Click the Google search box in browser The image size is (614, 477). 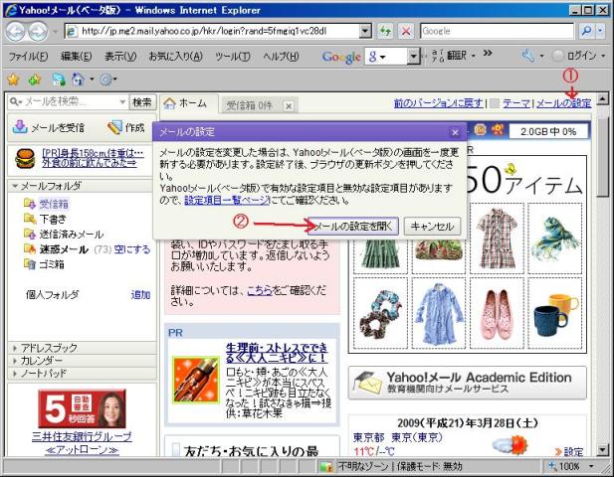[497, 31]
